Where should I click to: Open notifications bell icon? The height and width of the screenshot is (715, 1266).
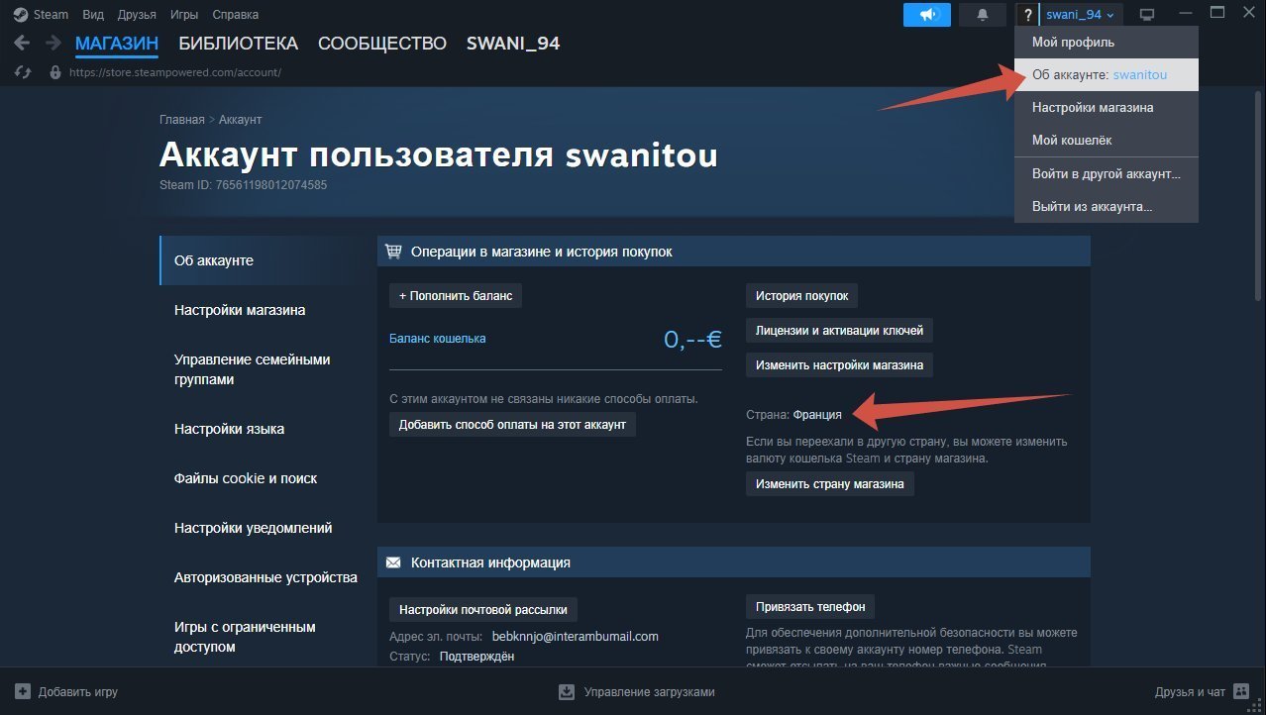coord(983,15)
